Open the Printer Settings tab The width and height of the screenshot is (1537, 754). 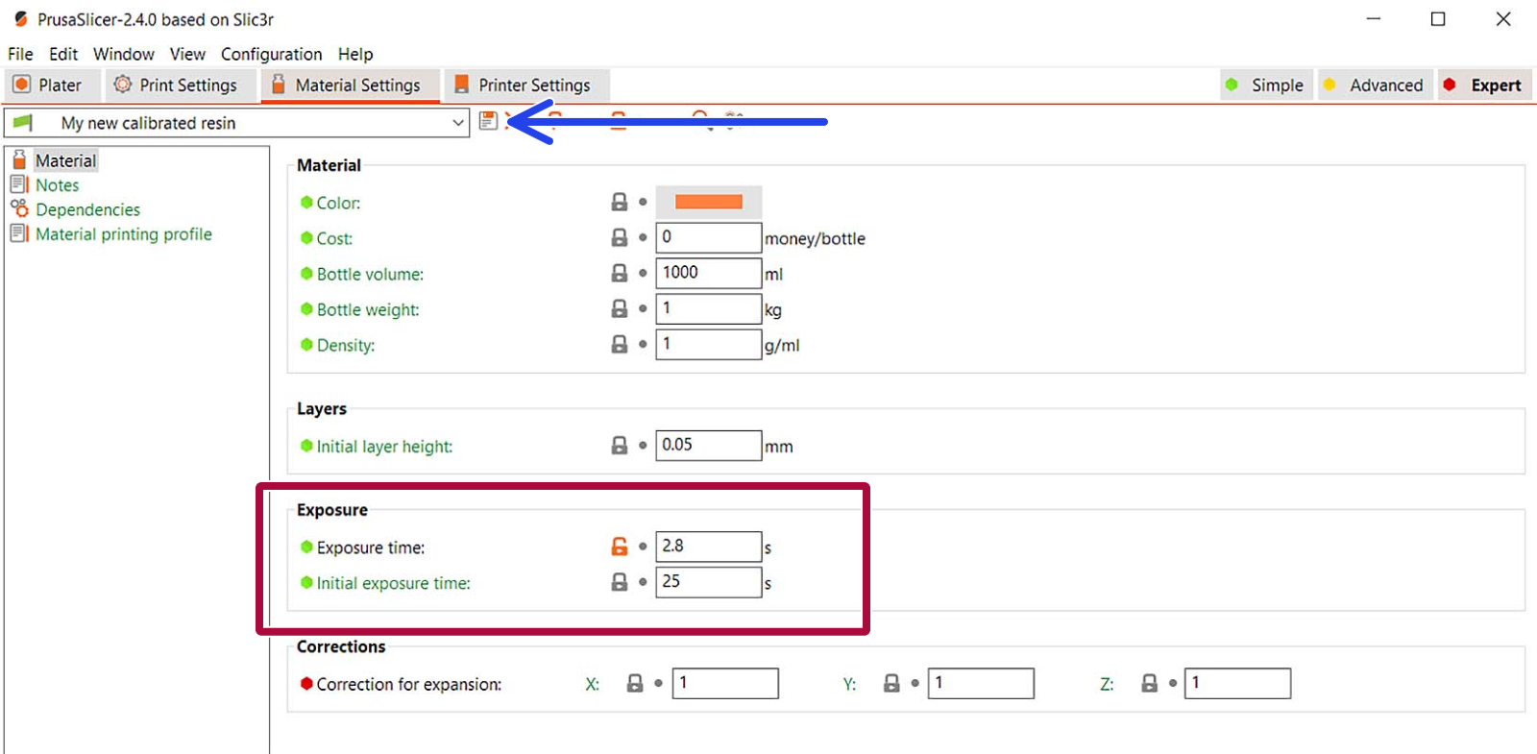(526, 85)
